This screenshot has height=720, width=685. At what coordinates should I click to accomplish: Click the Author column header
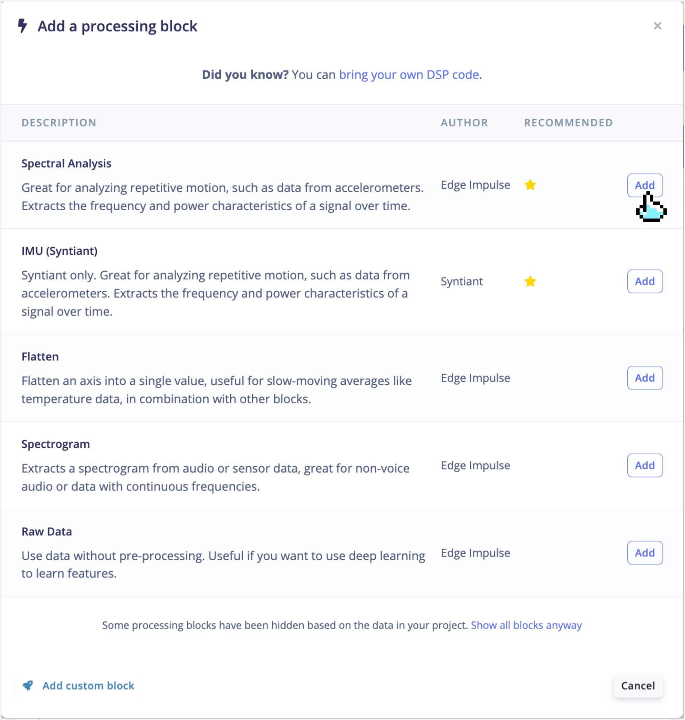464,123
